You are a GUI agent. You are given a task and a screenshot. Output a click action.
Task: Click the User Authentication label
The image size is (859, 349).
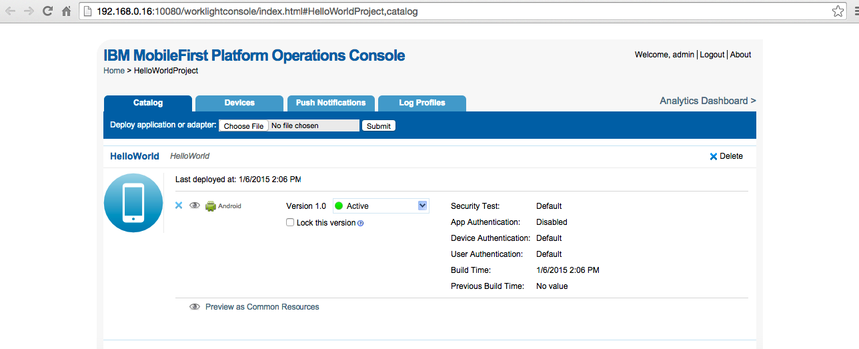coord(487,254)
